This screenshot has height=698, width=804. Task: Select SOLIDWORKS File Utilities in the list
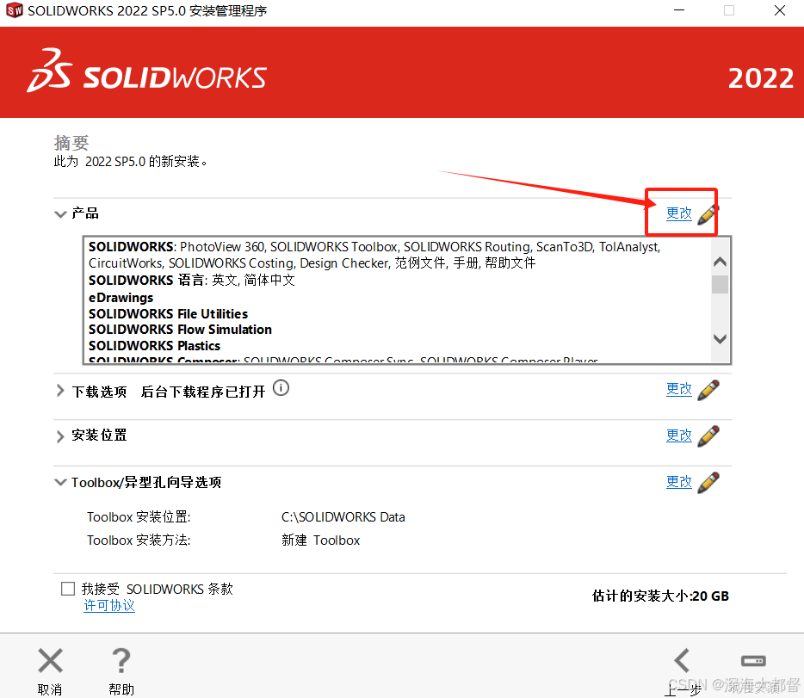coord(168,313)
